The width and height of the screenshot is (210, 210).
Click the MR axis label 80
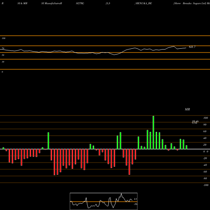click(x=205, y=125)
